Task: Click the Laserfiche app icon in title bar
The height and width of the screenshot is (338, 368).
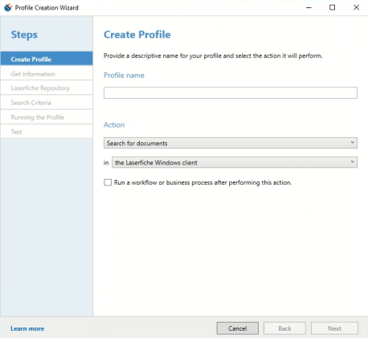Action: (8, 7)
